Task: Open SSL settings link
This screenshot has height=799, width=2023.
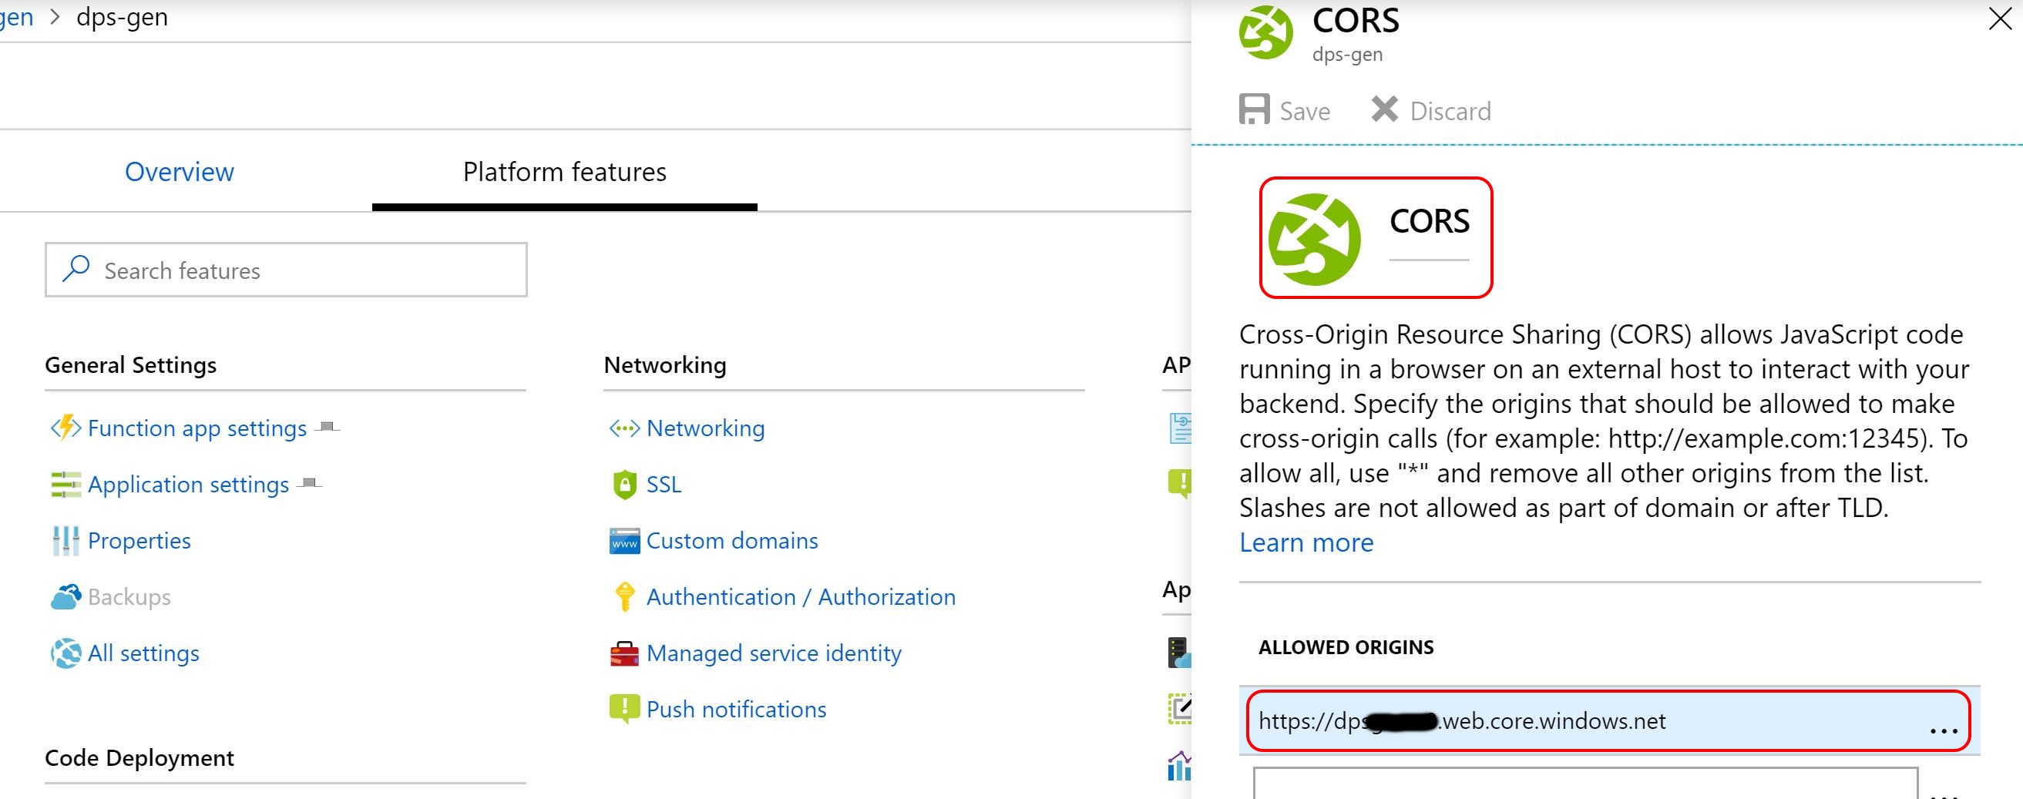Action: coord(664,485)
